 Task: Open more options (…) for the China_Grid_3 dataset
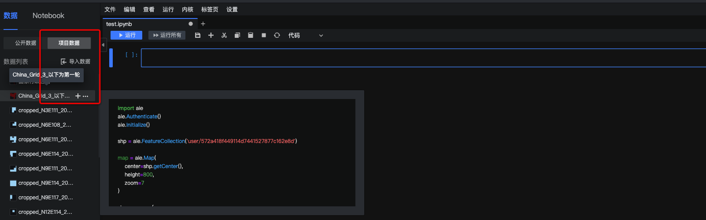tap(85, 96)
